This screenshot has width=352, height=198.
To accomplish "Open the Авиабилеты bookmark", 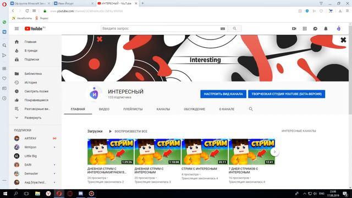I will [22, 18].
